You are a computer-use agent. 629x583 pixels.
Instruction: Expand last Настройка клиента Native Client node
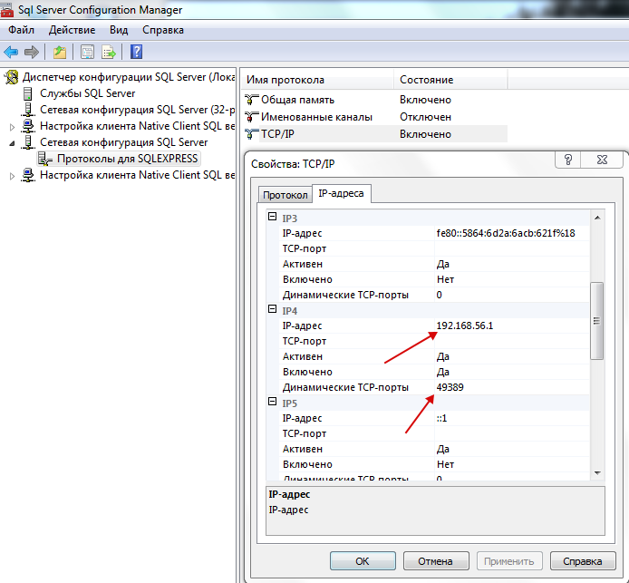(12, 176)
